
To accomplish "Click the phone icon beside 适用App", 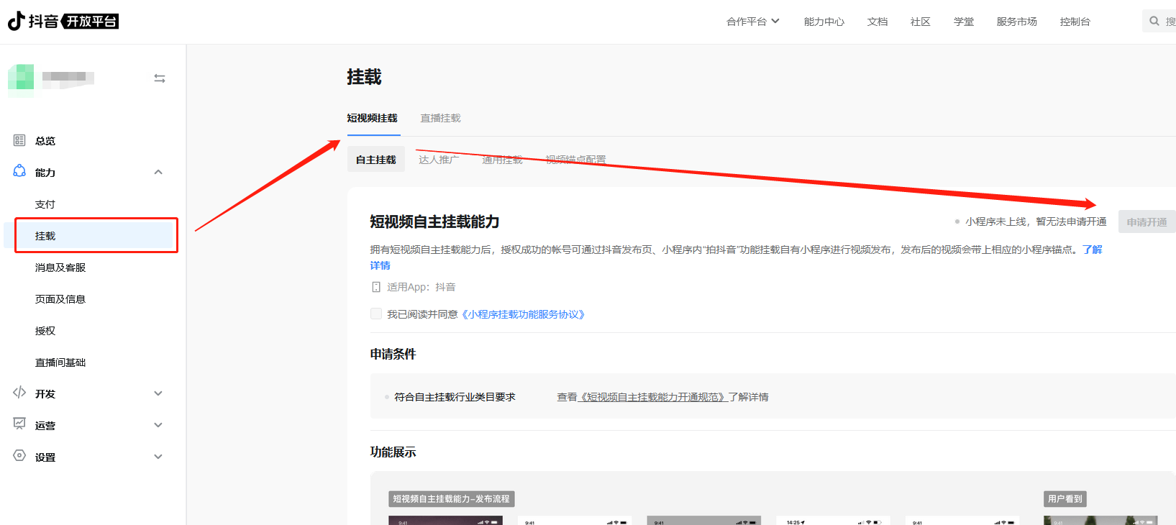I will click(375, 287).
